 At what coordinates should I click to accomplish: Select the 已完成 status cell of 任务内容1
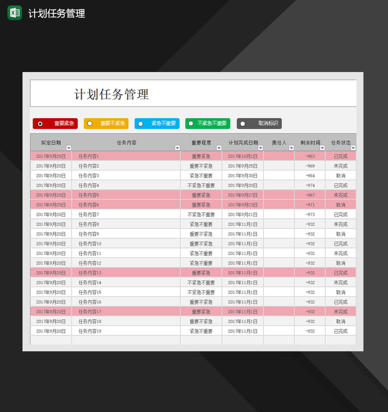click(x=341, y=156)
